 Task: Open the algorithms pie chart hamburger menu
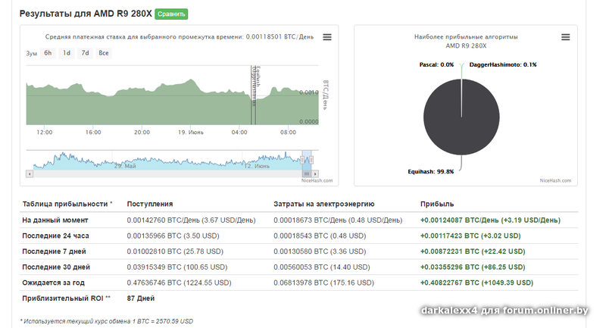(565, 37)
